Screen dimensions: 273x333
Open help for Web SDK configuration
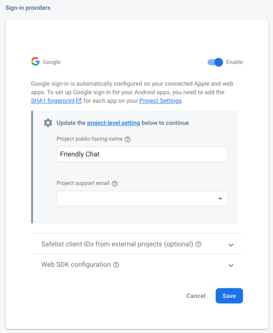point(116,265)
